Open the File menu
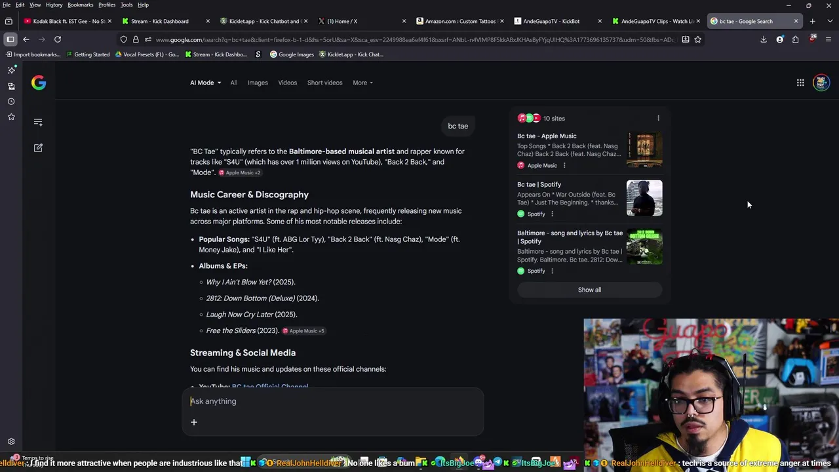 [x=6, y=5]
